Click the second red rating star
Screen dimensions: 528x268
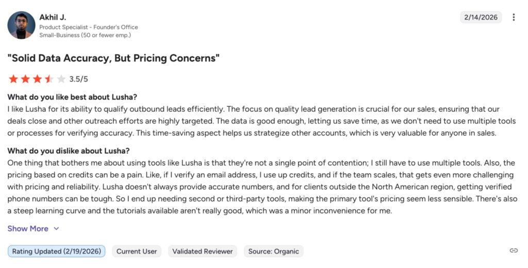coord(25,79)
